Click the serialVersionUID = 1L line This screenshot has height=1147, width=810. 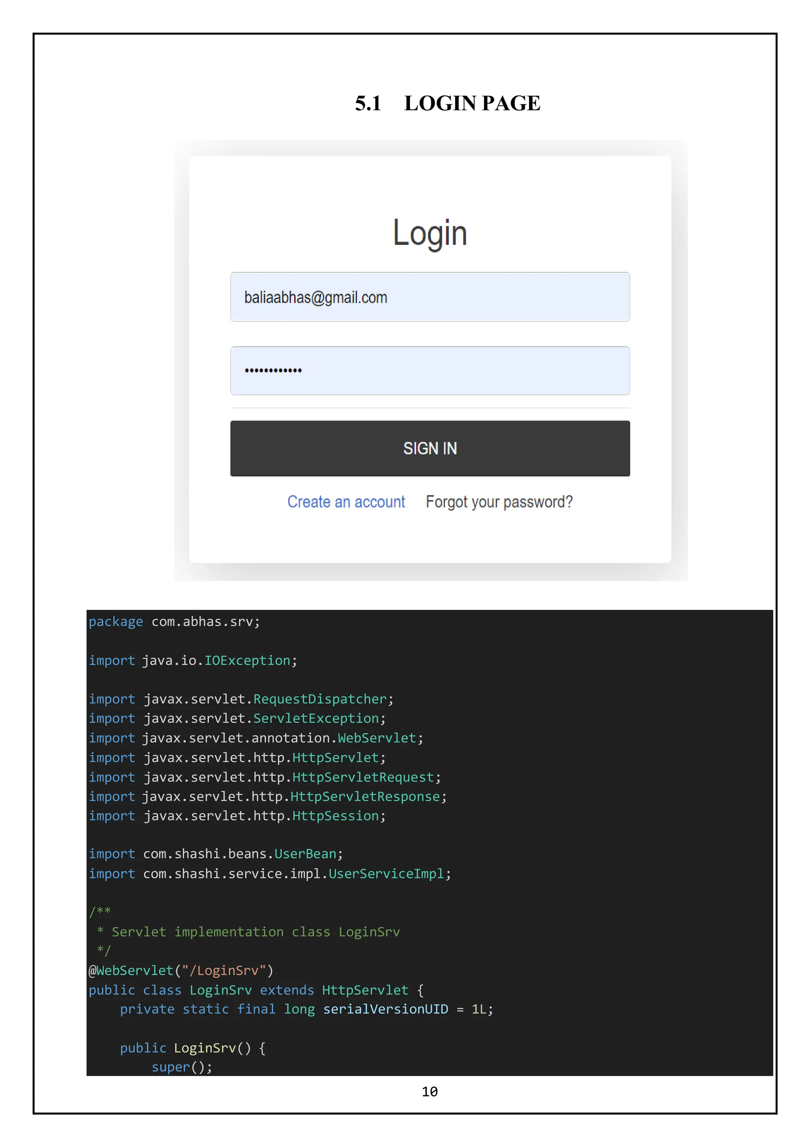coord(307,1009)
